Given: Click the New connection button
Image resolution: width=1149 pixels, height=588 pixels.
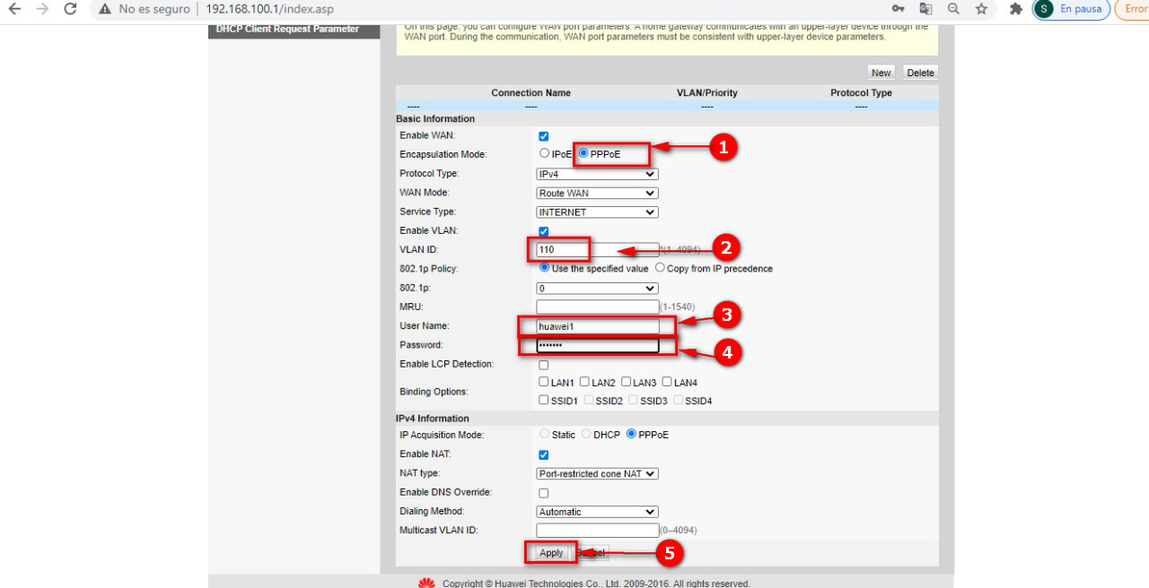Looking at the screenshot, I should pos(881,73).
